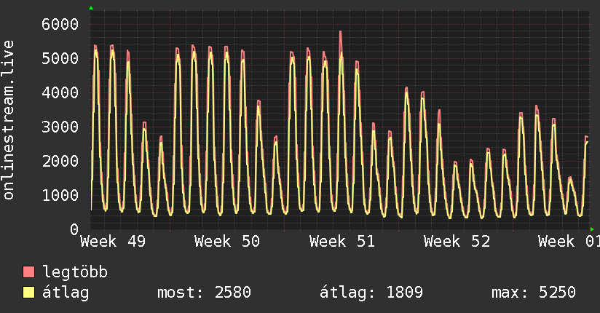The width and height of the screenshot is (600, 313).
Task: Click the green arrow at x-axis end
Action: tap(592, 229)
